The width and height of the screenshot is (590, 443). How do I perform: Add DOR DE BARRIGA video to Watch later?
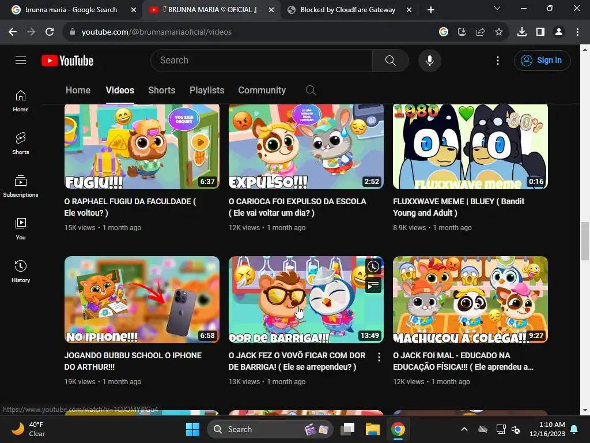tap(373, 266)
